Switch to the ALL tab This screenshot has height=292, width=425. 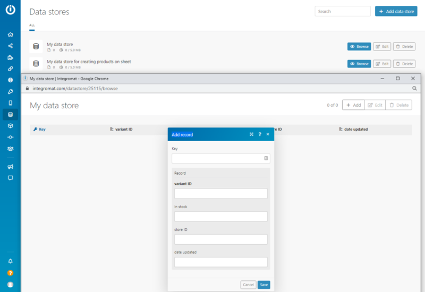tap(32, 25)
